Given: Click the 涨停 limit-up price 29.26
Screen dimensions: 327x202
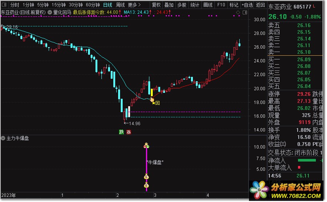Looking at the screenshot, I should (304, 94).
